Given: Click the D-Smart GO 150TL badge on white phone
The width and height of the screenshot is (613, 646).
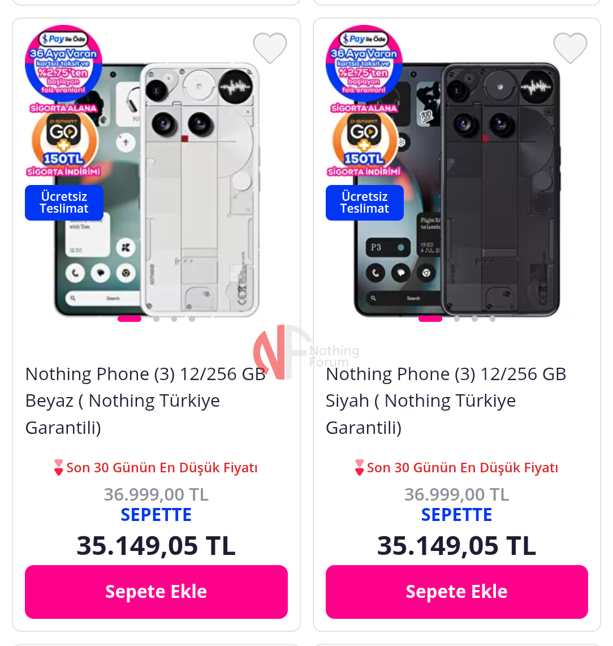Looking at the screenshot, I should coord(64,141).
